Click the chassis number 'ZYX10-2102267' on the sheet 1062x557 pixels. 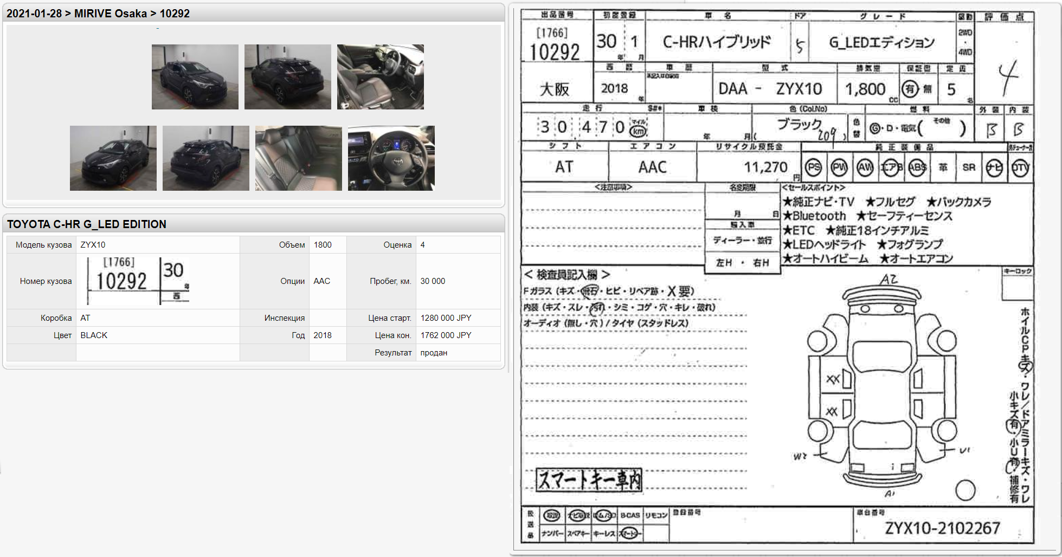point(942,528)
